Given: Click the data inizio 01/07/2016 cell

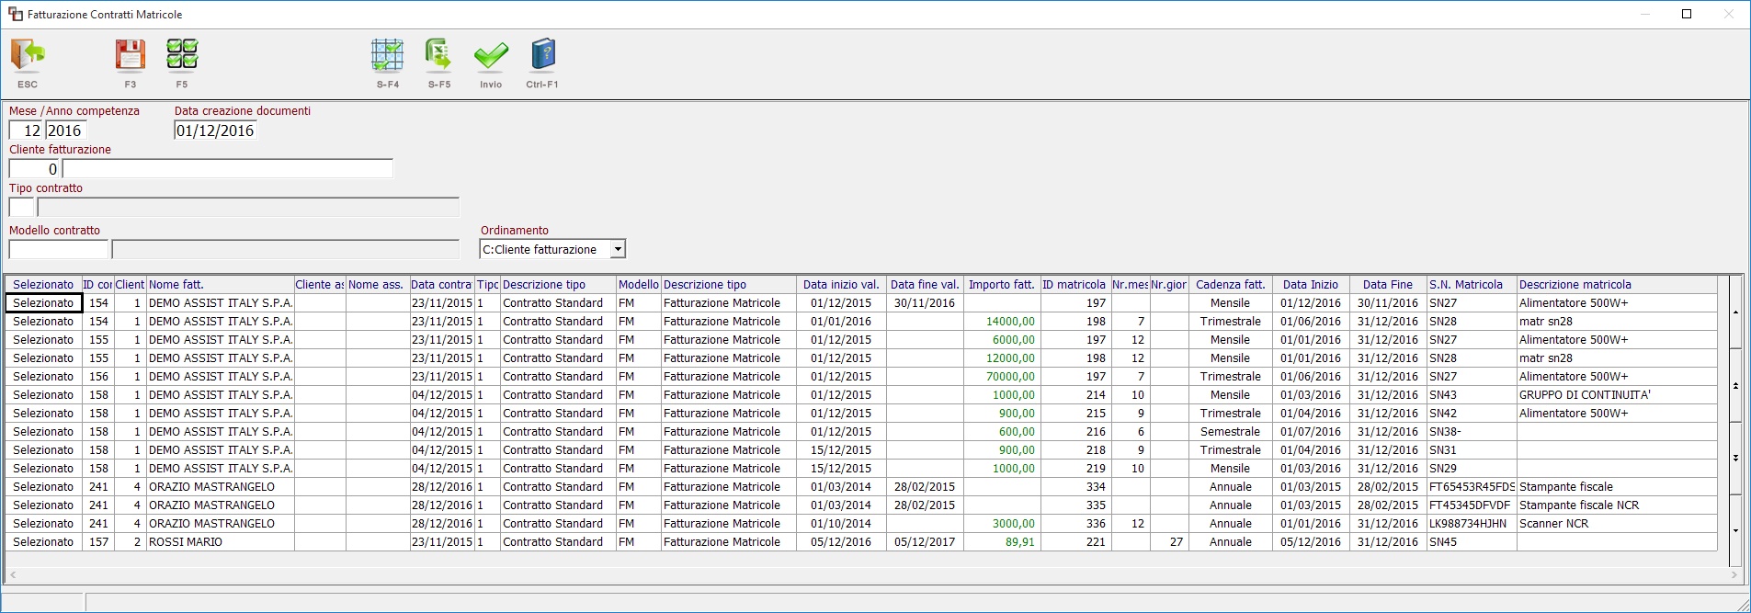Looking at the screenshot, I should pos(1311,432).
